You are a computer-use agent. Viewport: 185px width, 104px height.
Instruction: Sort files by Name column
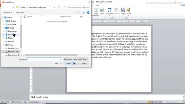click(29, 17)
